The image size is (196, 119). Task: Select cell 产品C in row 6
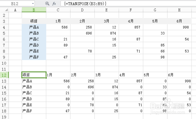(x=34, y=39)
